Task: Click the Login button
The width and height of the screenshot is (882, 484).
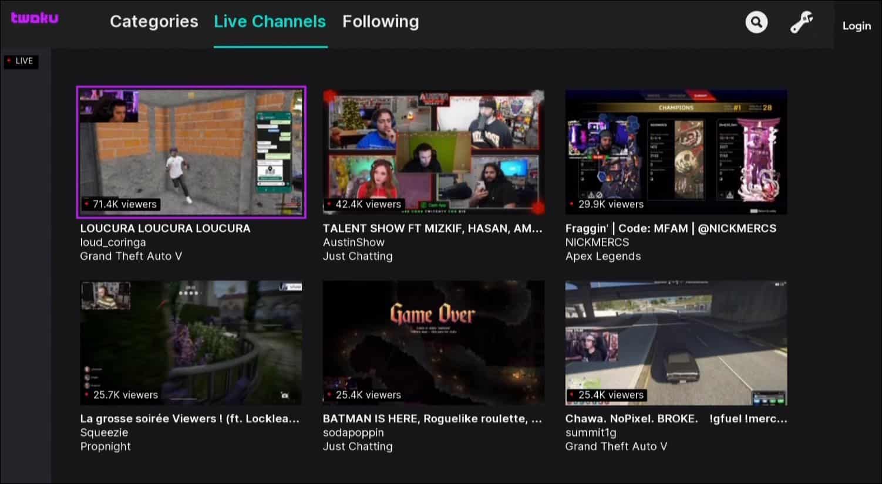Action: [x=856, y=26]
